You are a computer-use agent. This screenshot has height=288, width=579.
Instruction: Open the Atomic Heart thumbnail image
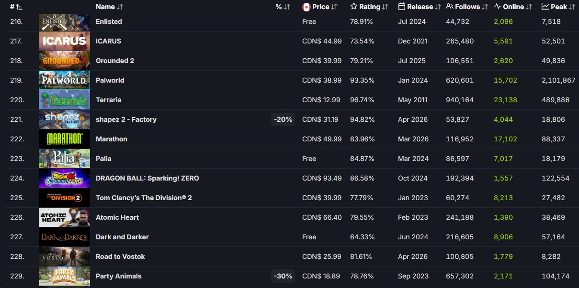(64, 217)
